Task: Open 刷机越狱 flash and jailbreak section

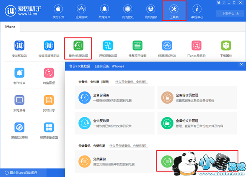Action: tap(151, 12)
